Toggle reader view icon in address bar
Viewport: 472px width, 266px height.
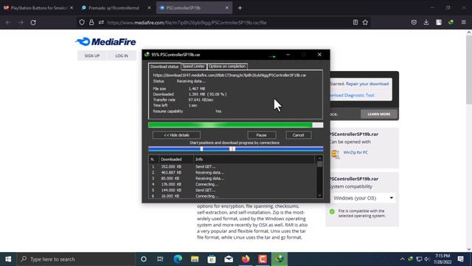[355, 22]
